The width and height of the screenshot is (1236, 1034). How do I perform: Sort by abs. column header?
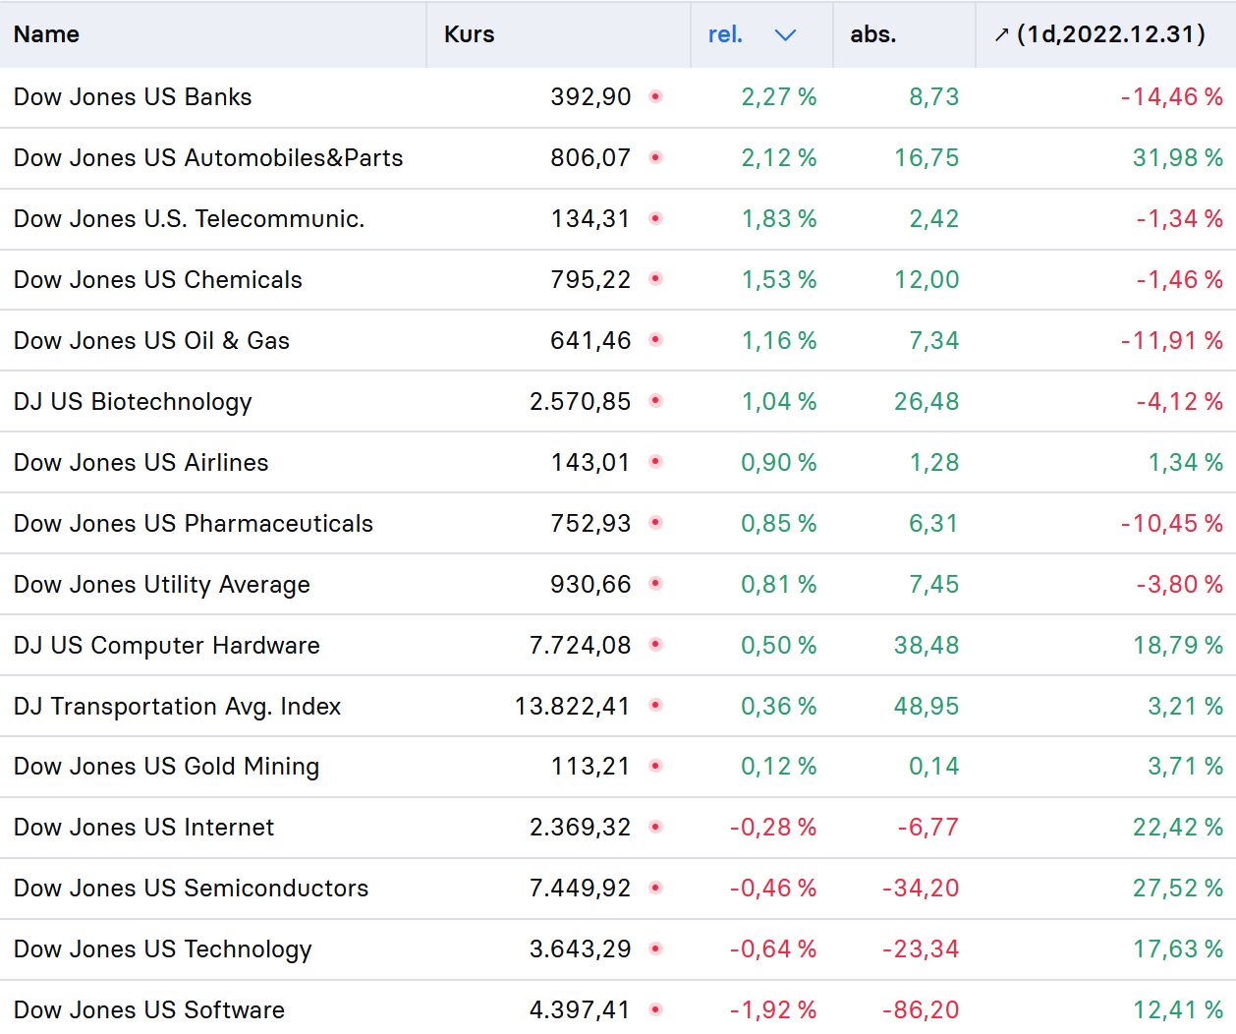coord(872,34)
